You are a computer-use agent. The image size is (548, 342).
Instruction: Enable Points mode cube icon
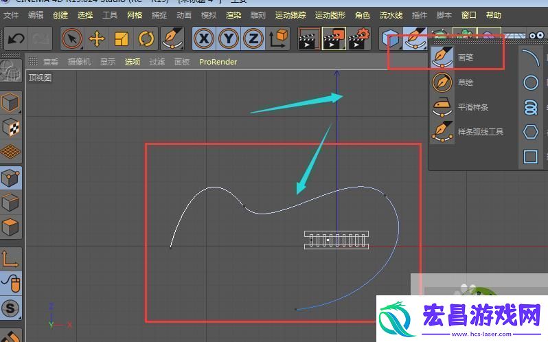click(x=11, y=178)
